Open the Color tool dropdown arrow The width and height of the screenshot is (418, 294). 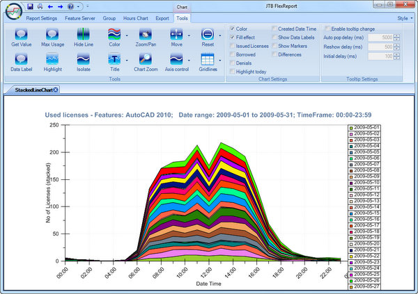point(127,35)
